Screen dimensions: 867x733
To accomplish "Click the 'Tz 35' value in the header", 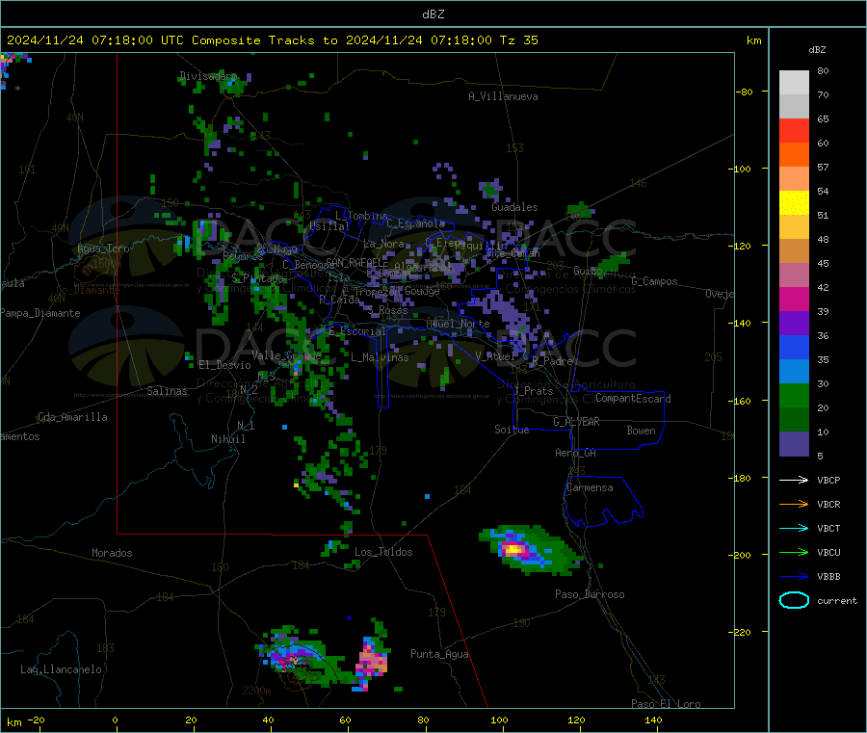I will pyautogui.click(x=518, y=40).
